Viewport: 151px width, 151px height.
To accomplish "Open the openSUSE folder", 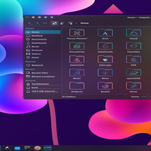I will 134,72.
